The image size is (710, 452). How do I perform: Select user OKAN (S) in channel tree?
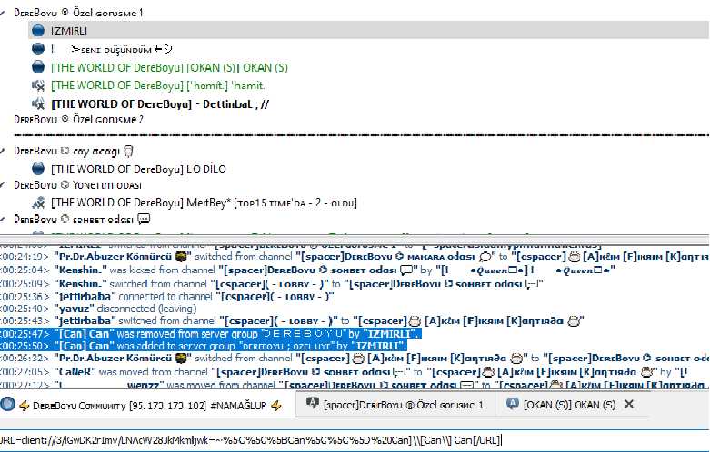169,67
